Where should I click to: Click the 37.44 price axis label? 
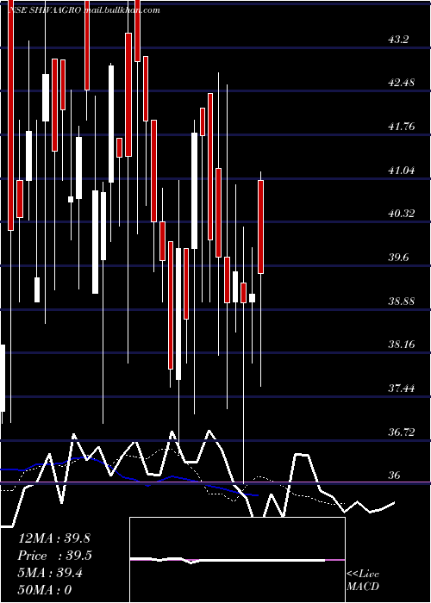click(402, 388)
